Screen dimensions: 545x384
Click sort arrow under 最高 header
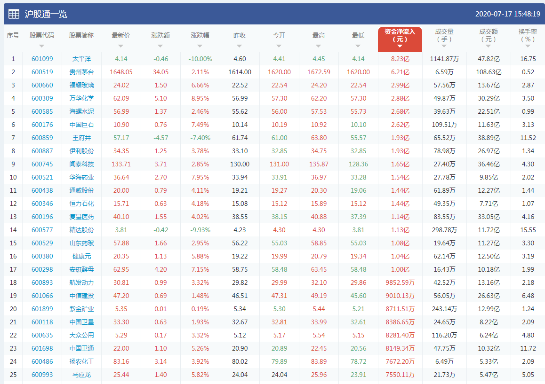point(319,46)
